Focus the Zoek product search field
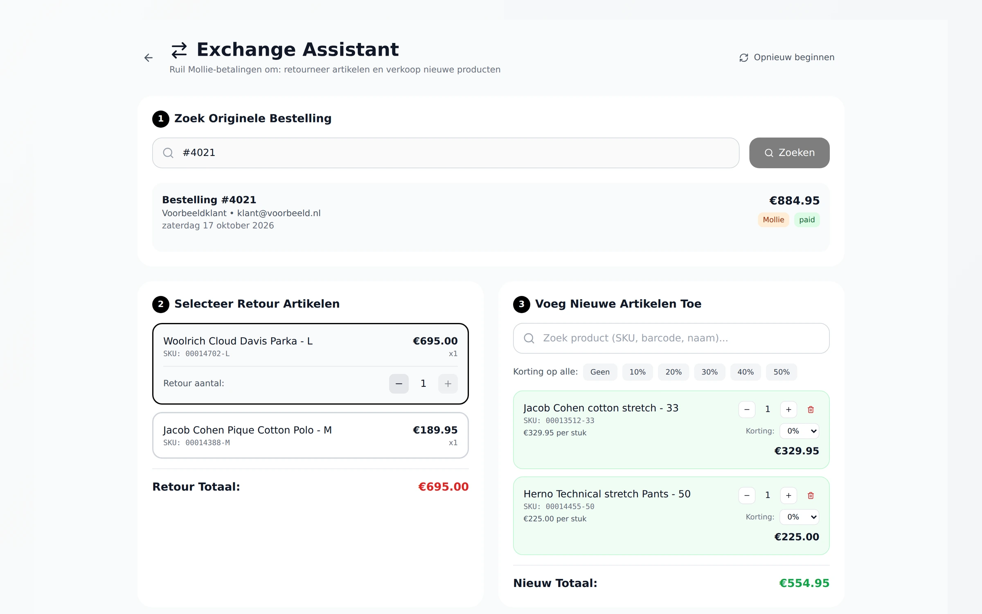This screenshot has height=614, width=982. [x=671, y=338]
